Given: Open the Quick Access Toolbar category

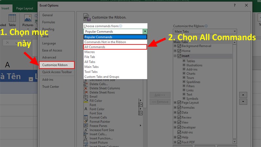Looking at the screenshot, I should [x=57, y=72].
